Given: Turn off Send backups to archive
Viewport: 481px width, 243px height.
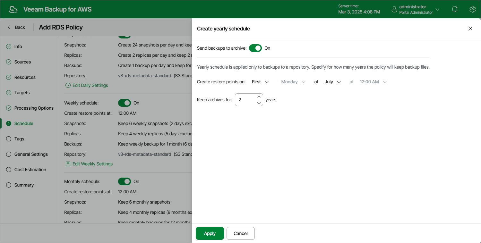Looking at the screenshot, I should pos(255,48).
